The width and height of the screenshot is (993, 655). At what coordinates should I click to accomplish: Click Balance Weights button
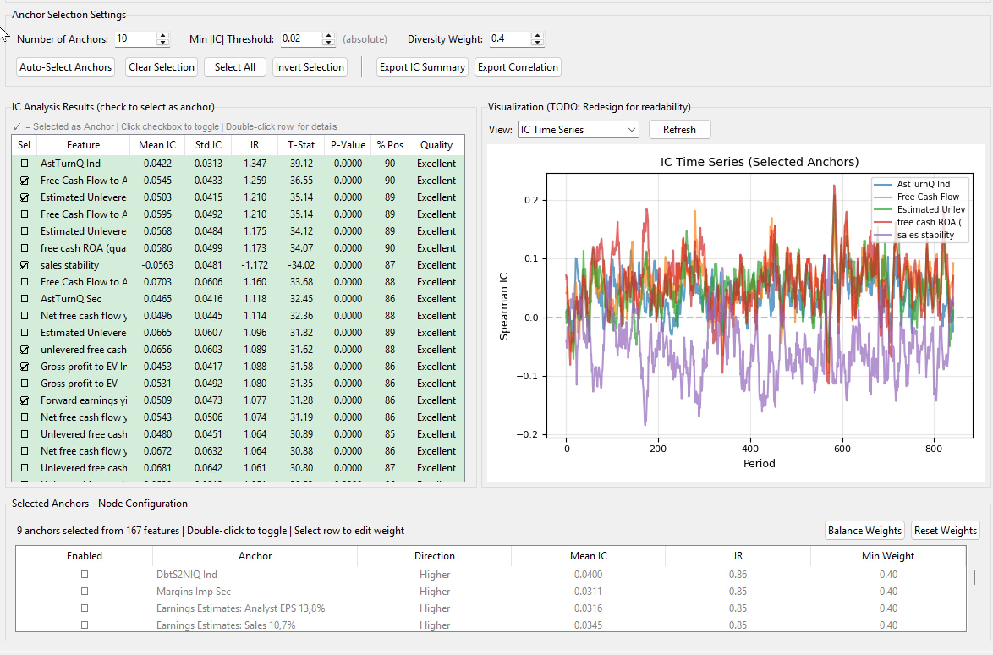pyautogui.click(x=864, y=530)
